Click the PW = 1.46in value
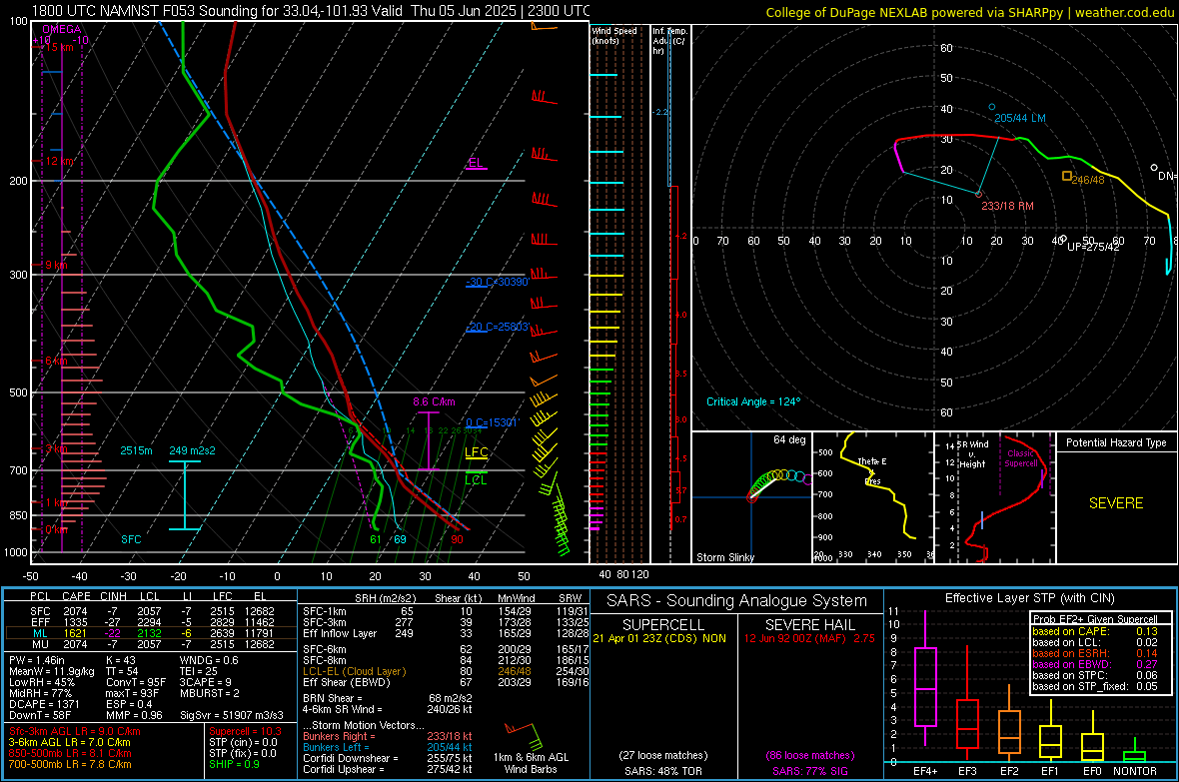The image size is (1179, 782). pos(38,660)
